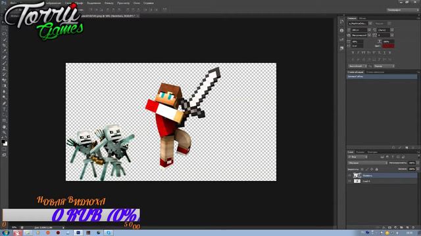This screenshot has width=421, height=236.
Task: Open the collapsed Info panel icon
Action: click(x=341, y=31)
